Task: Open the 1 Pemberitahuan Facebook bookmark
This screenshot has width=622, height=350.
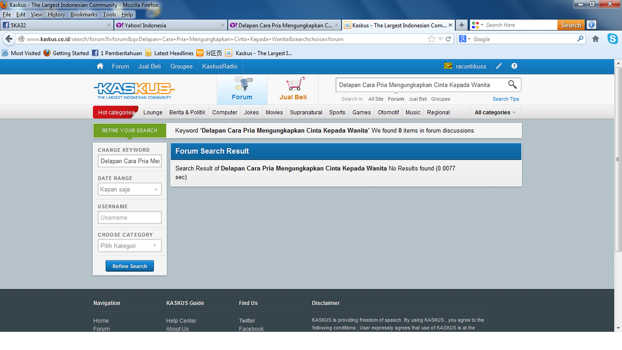Action: point(117,53)
